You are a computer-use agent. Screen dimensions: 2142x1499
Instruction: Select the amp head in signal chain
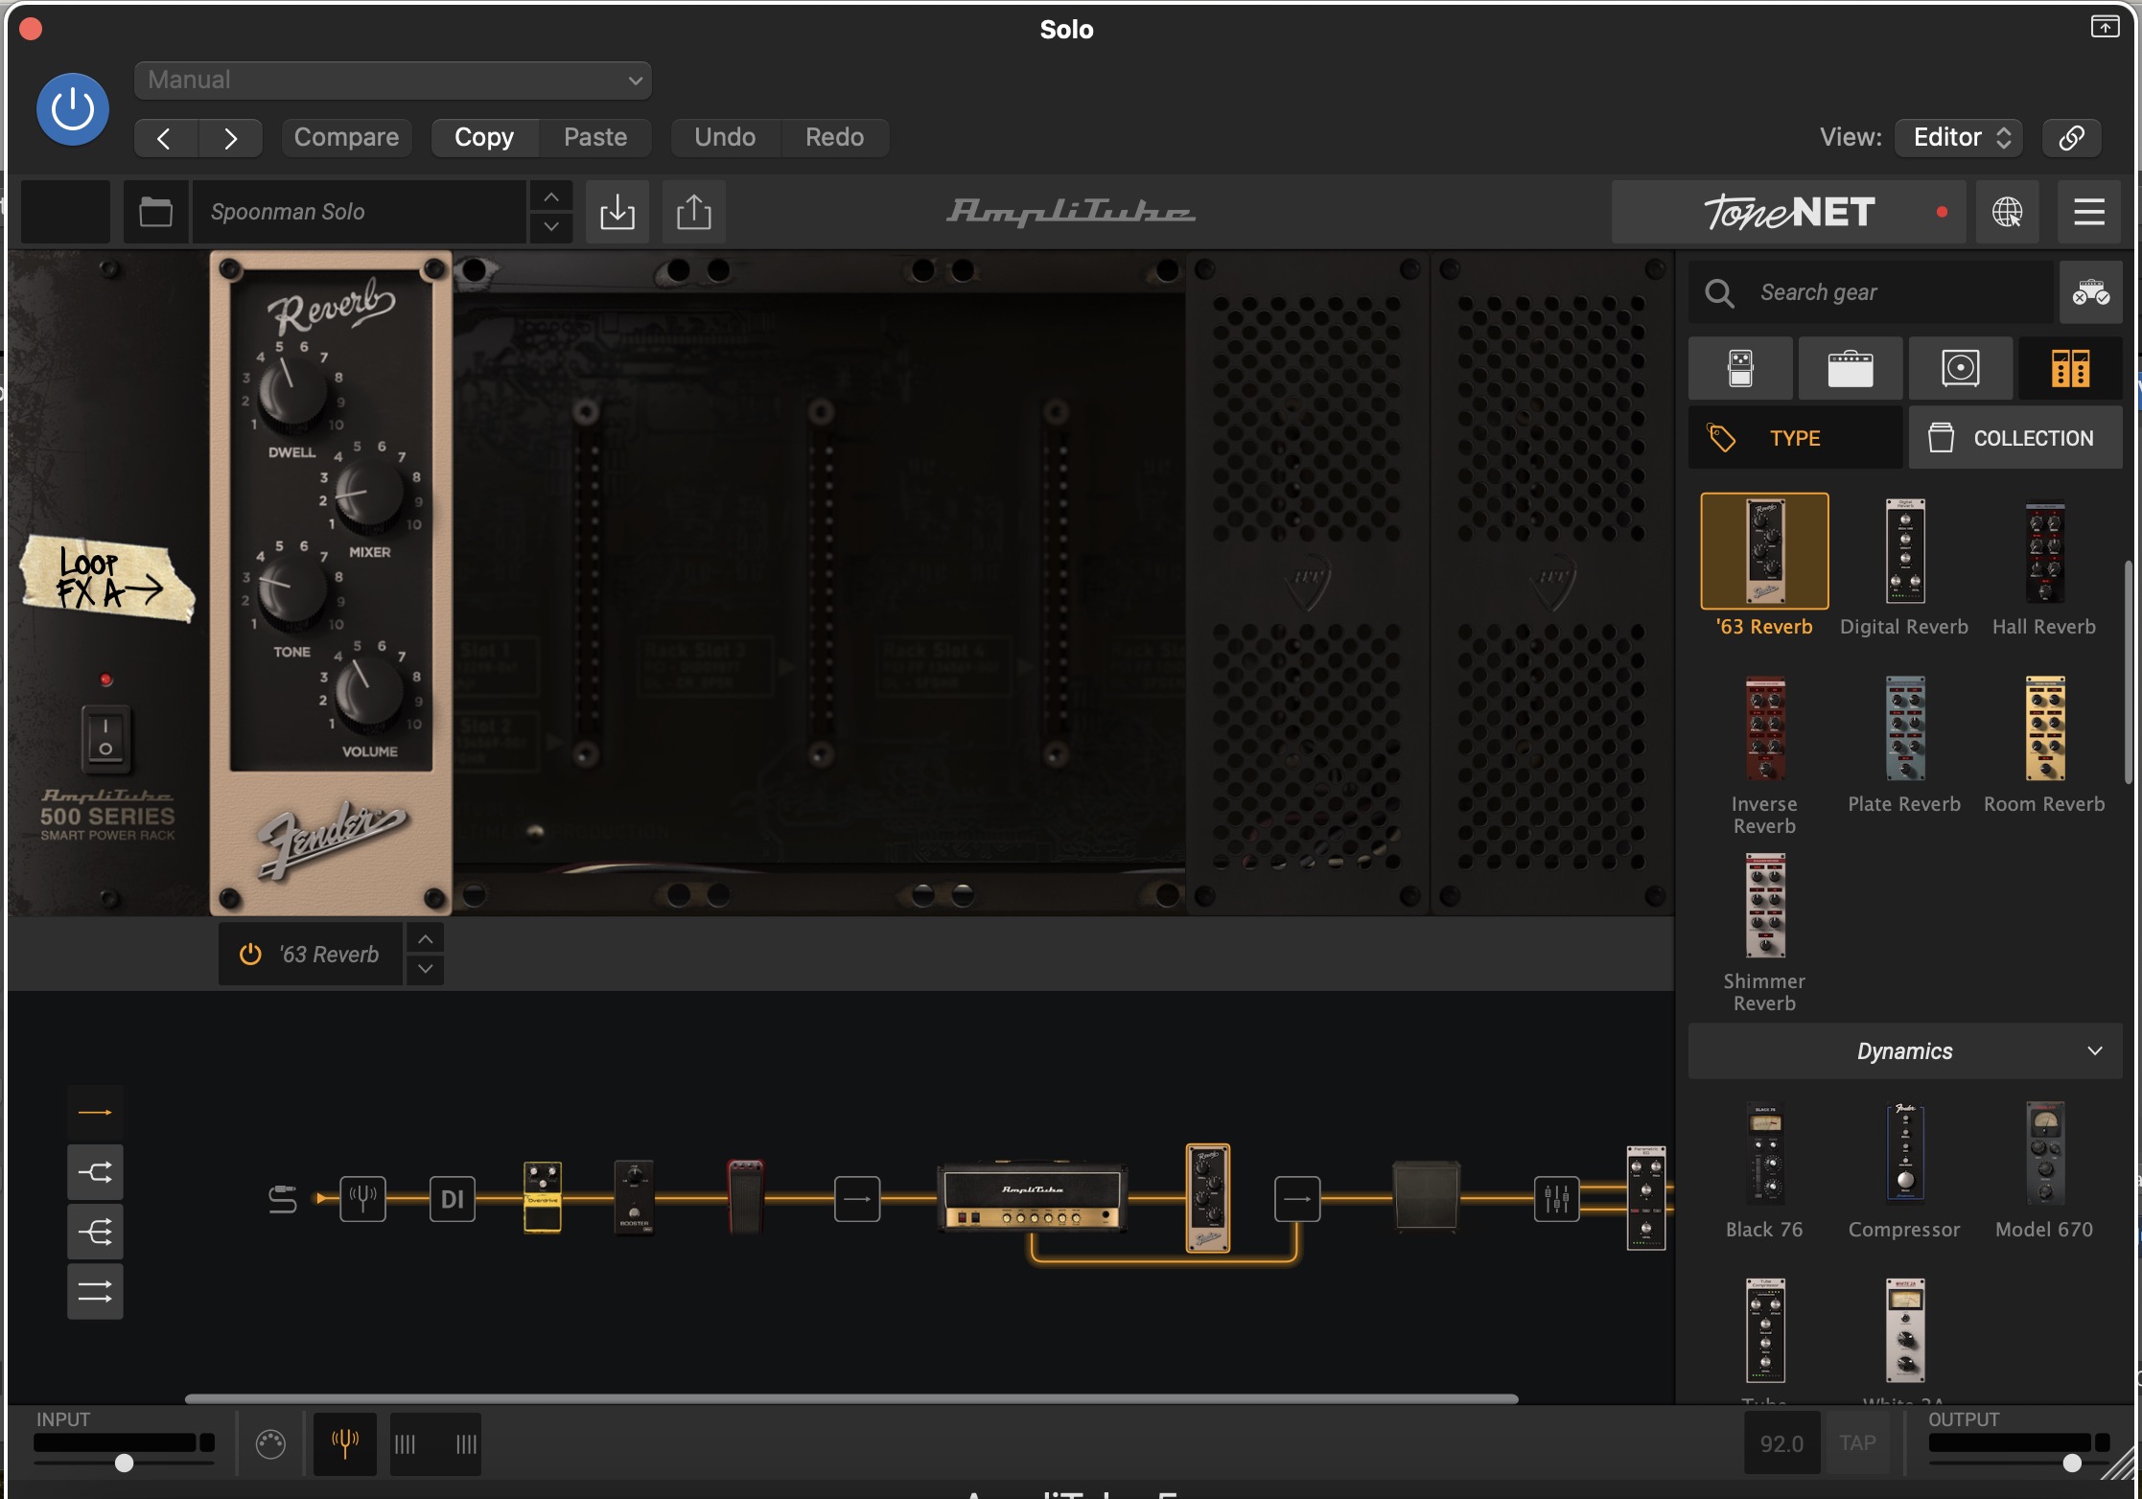[1033, 1196]
